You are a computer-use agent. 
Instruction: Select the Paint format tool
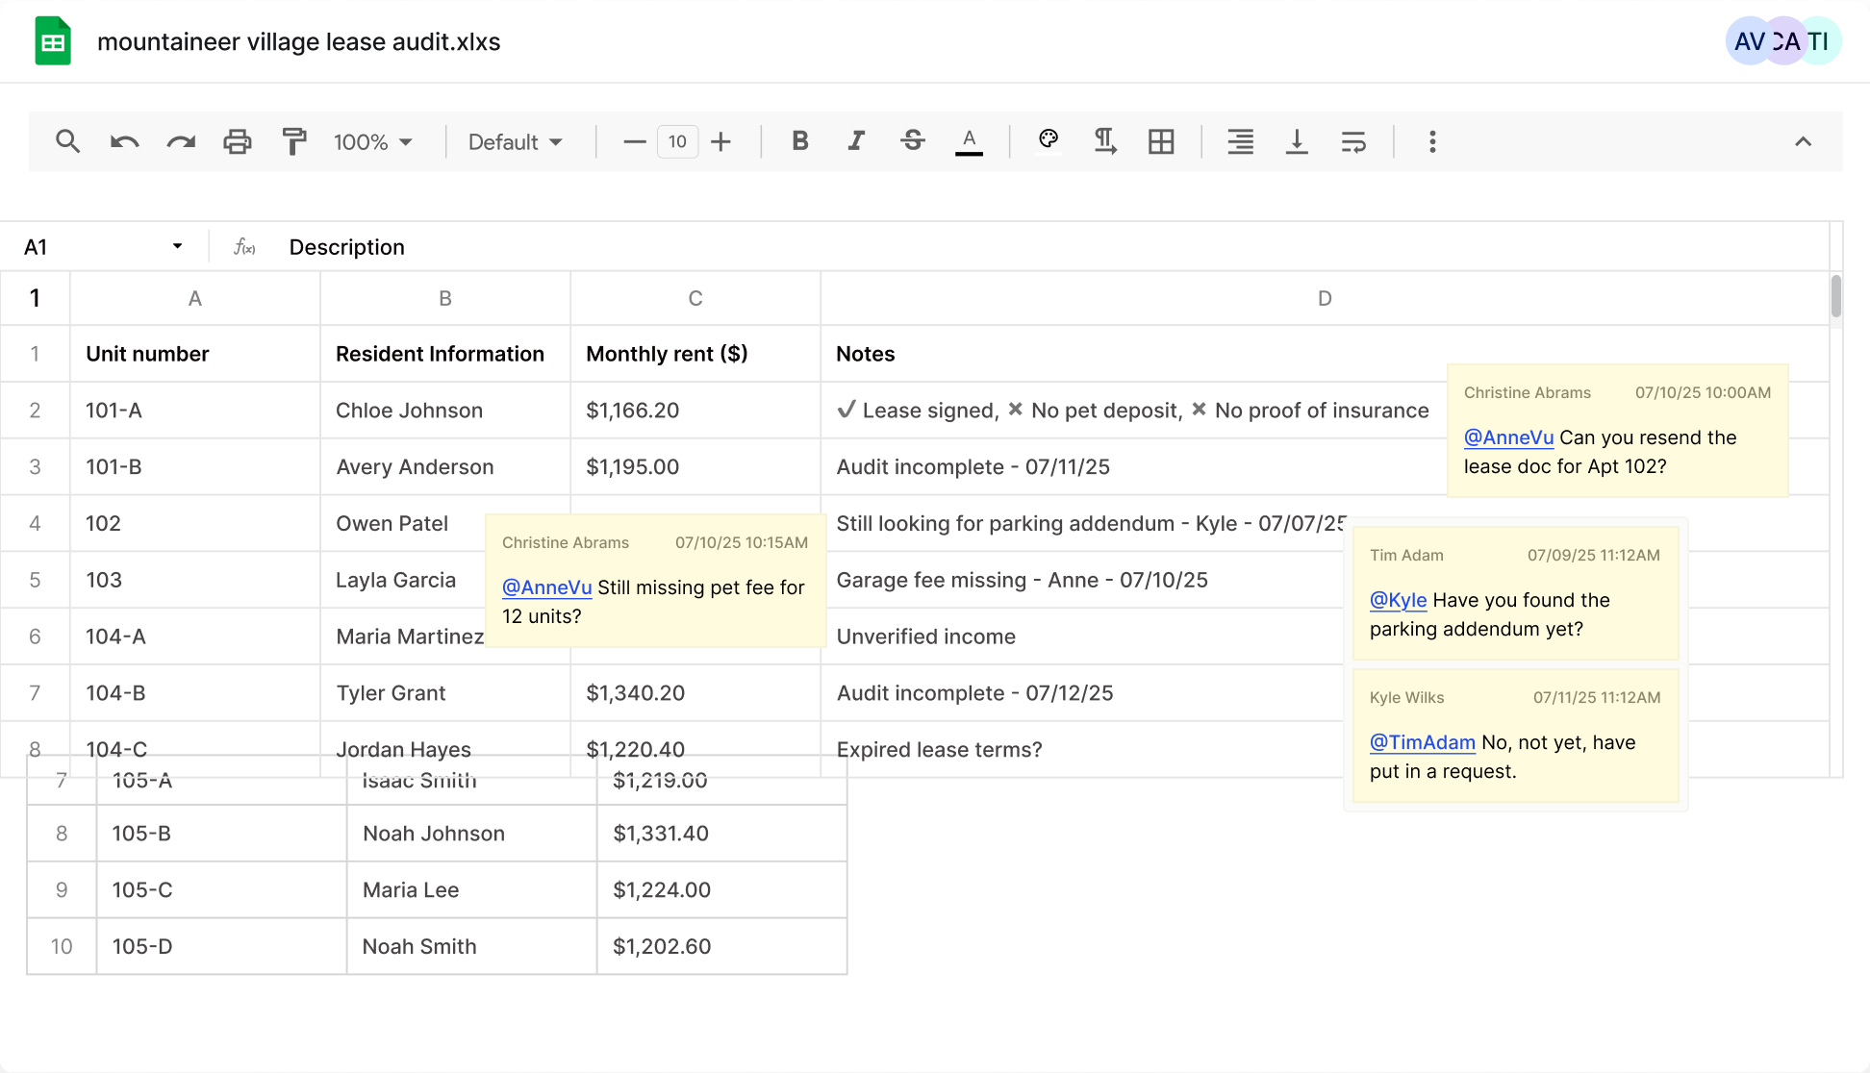(293, 141)
